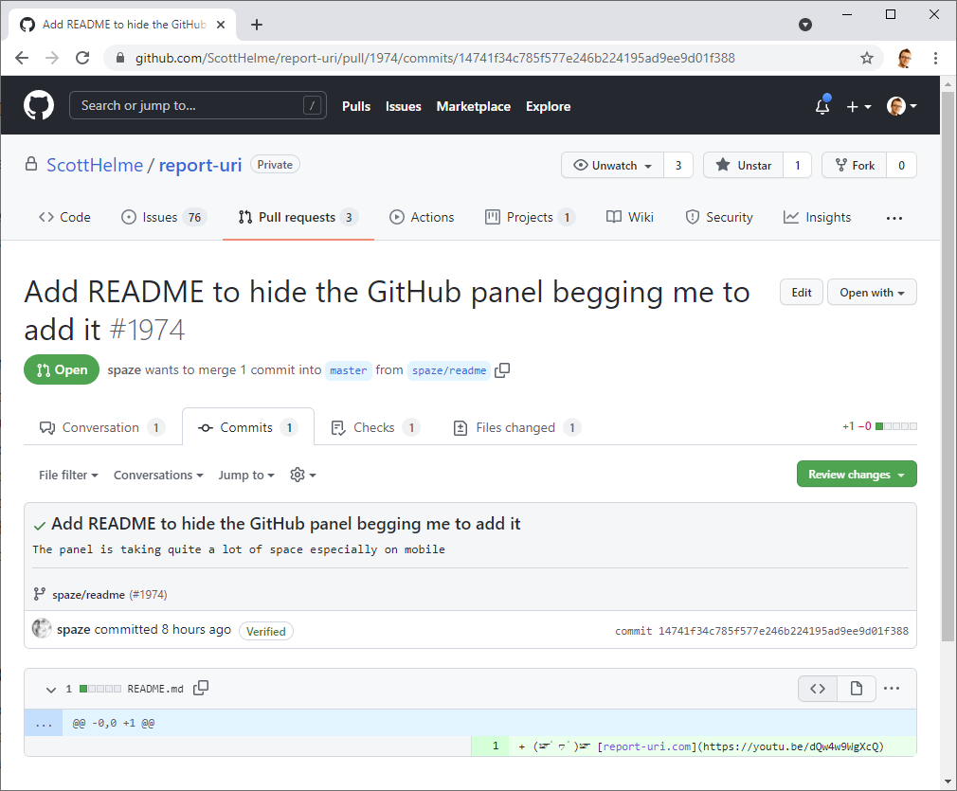Open GitHub homepage via Octocat logo
Viewport: 957px width, 791px height.
point(39,105)
